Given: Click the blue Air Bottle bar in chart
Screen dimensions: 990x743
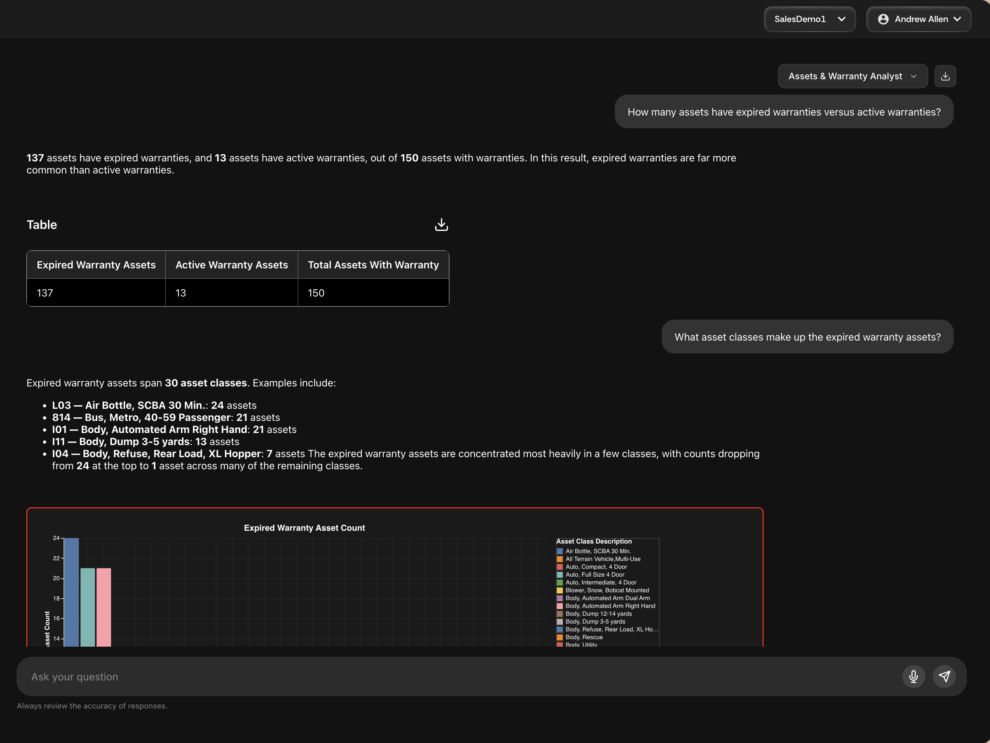Looking at the screenshot, I should click(71, 592).
